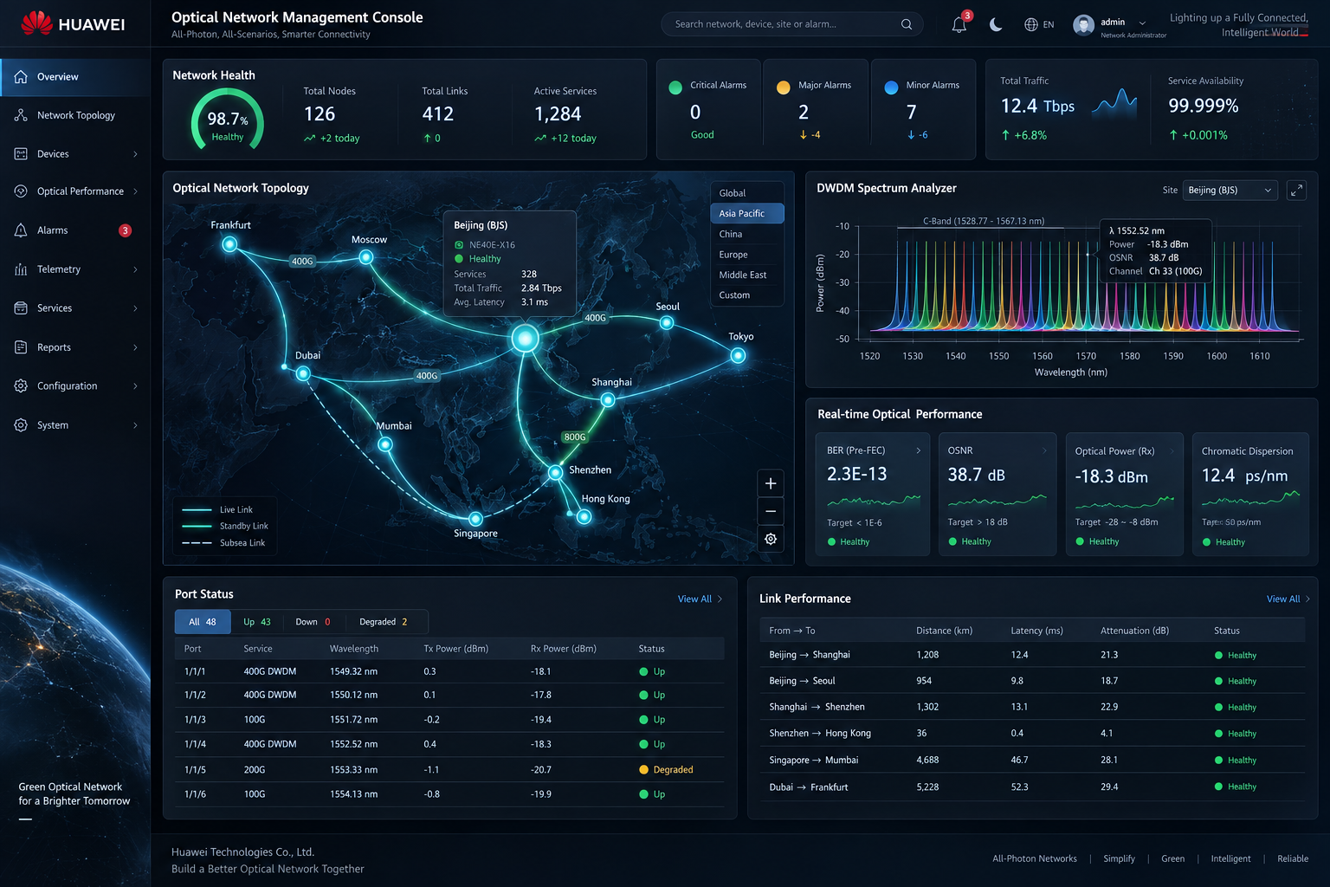The width and height of the screenshot is (1330, 887).
Task: Expand the Devices menu chevron
Action: tap(135, 154)
